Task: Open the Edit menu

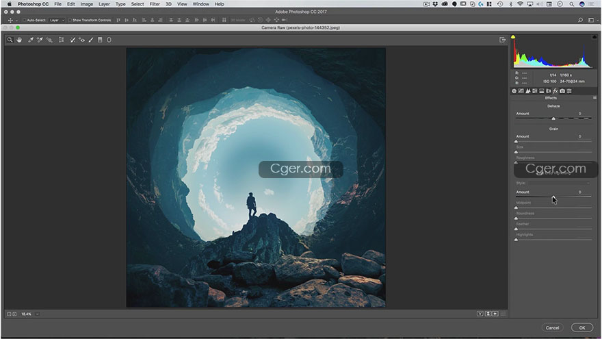Action: pyautogui.click(x=71, y=4)
